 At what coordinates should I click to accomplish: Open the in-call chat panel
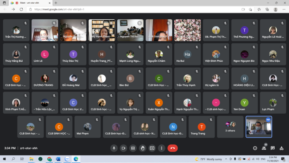pos(273,148)
